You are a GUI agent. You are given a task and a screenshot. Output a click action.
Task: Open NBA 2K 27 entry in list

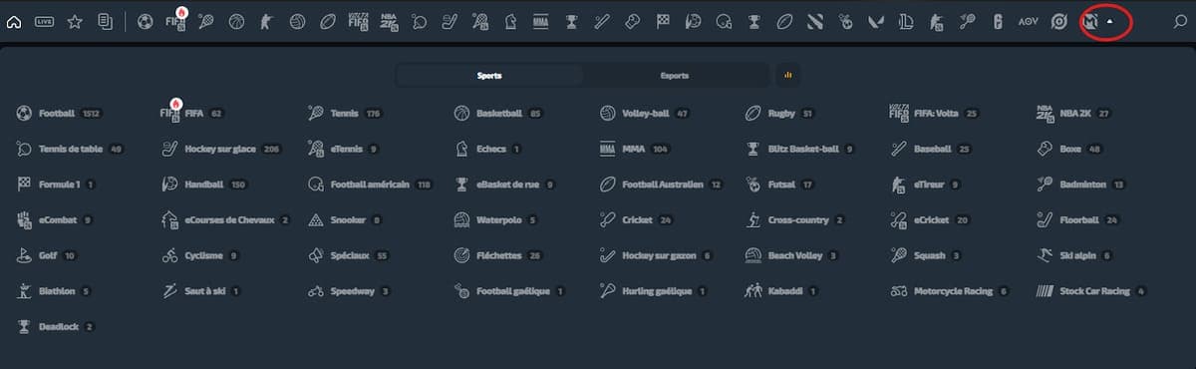1073,114
